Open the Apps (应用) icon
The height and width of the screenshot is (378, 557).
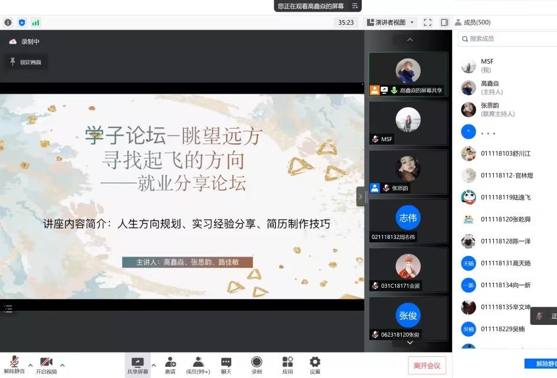(x=287, y=363)
